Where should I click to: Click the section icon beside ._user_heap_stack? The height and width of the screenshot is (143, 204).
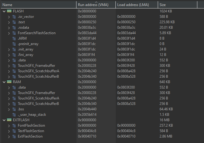(x=14, y=115)
